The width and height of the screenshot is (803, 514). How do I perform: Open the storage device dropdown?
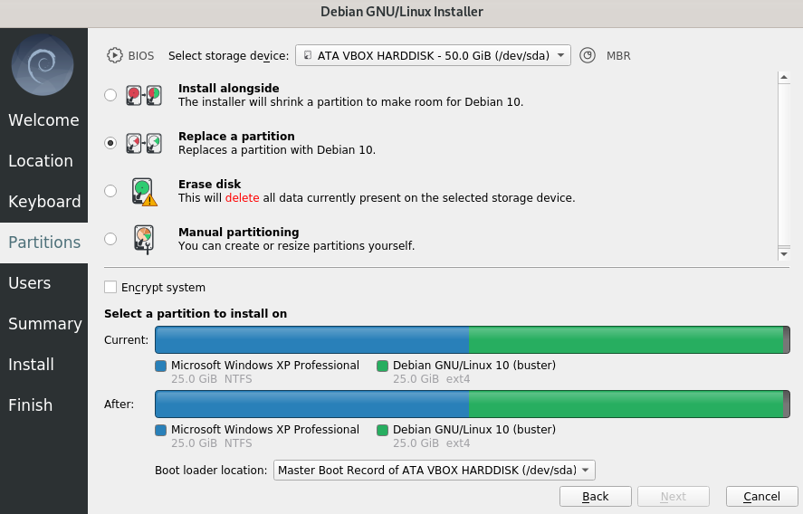[x=433, y=55]
